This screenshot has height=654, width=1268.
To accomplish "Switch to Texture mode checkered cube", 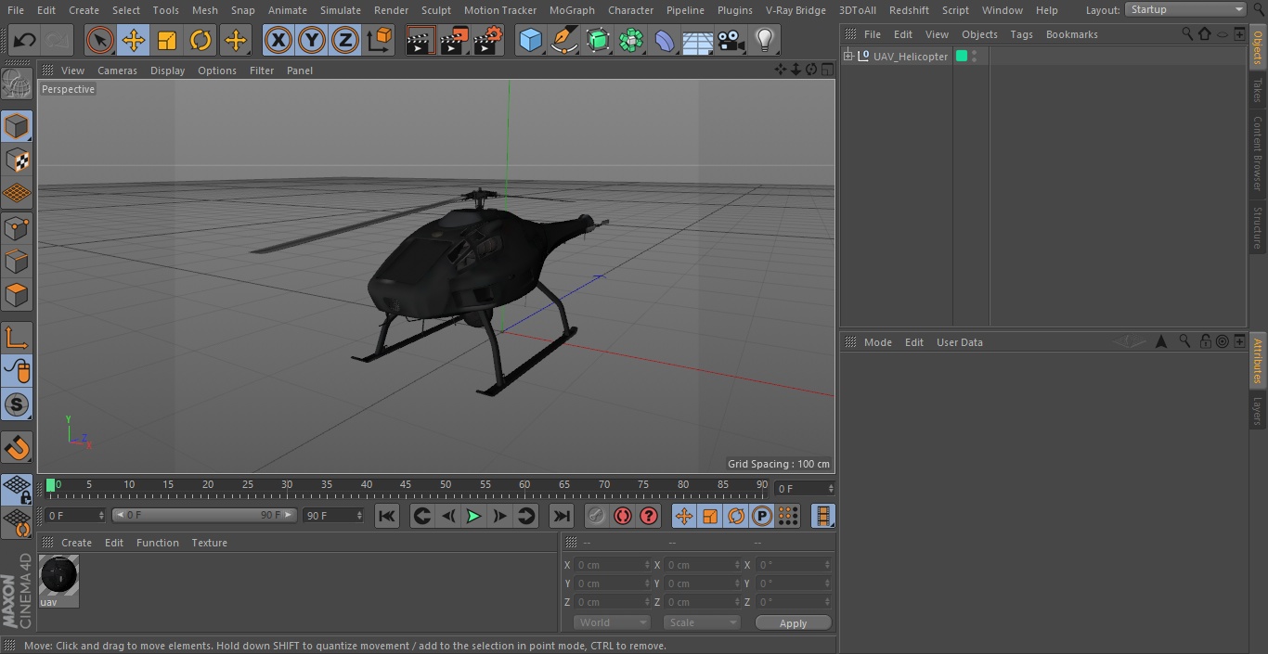I will [x=17, y=160].
